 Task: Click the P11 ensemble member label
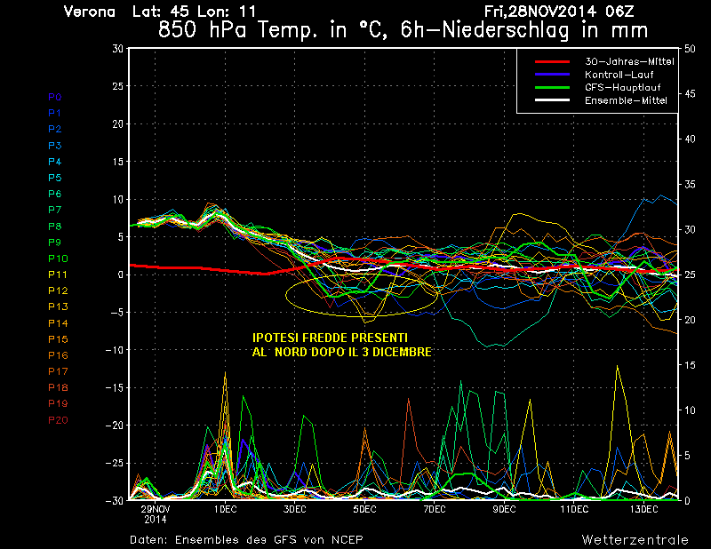58,274
